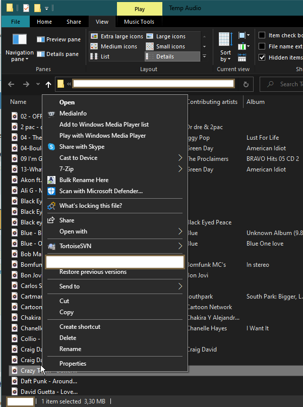
Task: Toggle the Item check boxes option
Action: tap(262, 35)
